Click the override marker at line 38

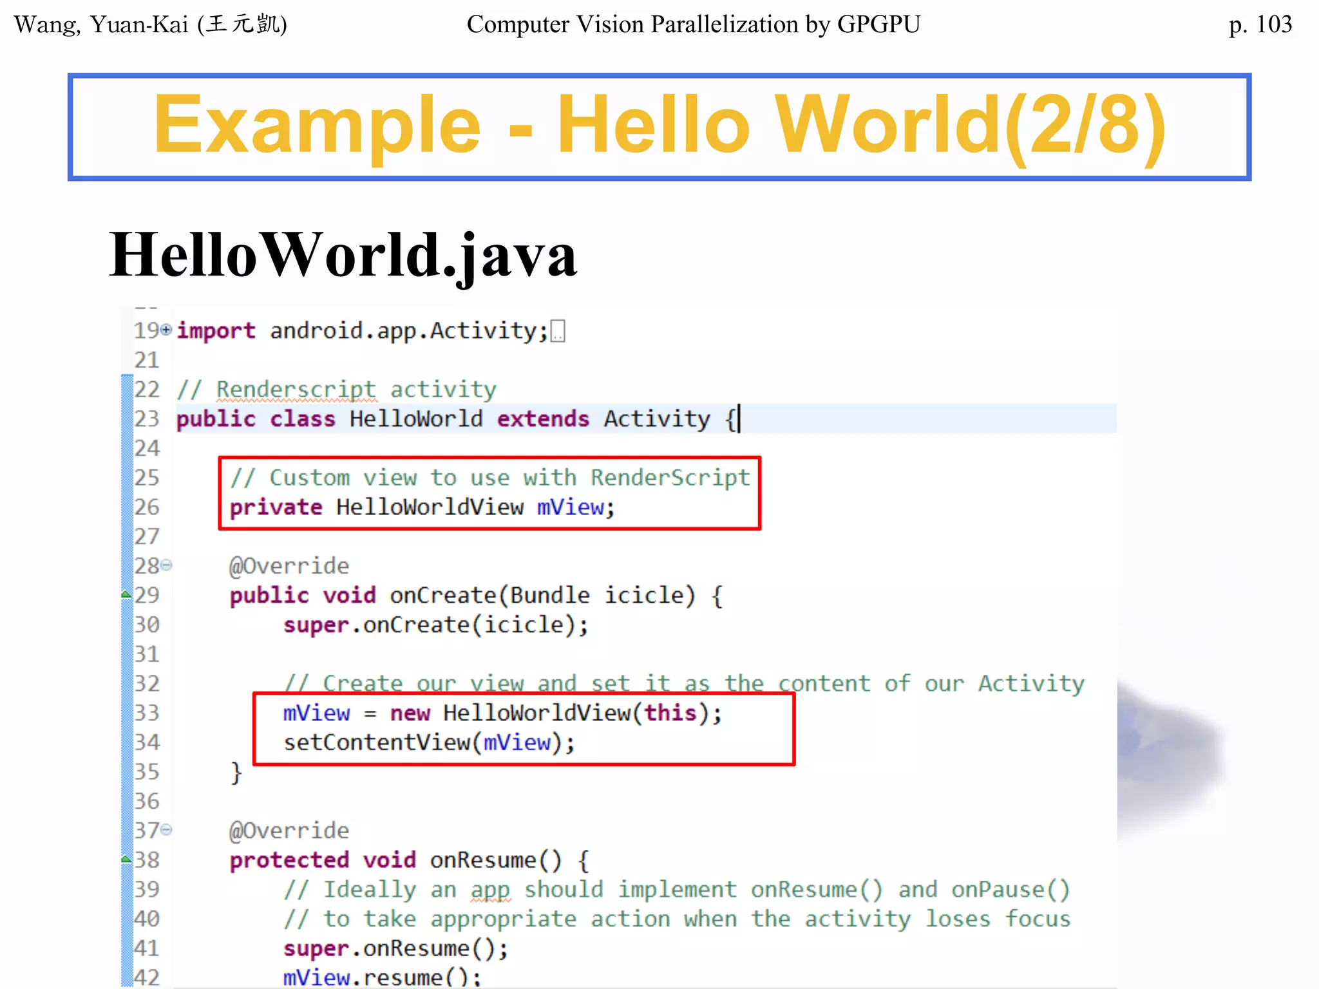(x=127, y=859)
